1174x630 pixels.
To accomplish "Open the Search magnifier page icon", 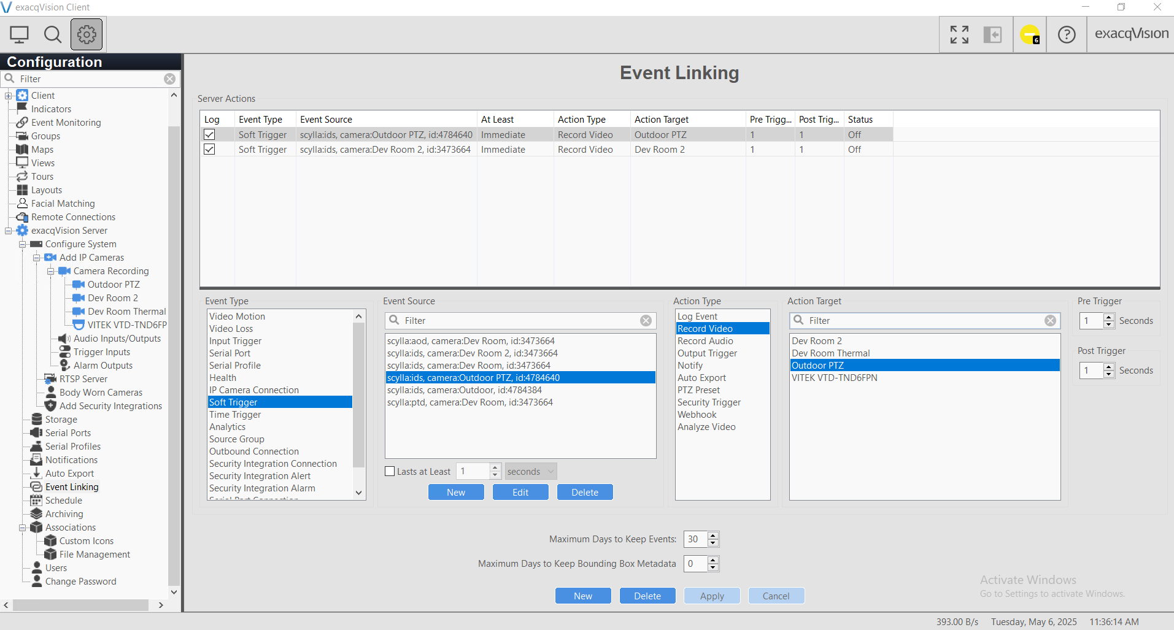I will pos(53,34).
